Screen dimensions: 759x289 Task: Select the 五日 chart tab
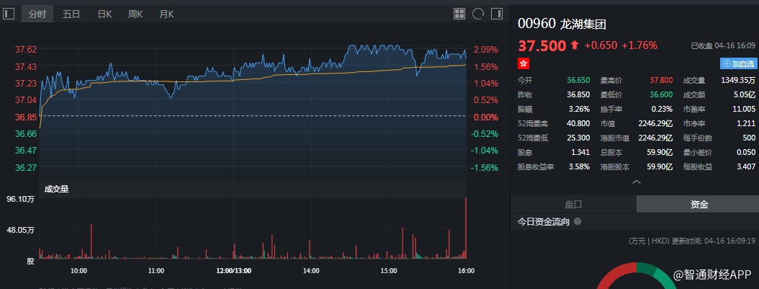click(x=71, y=14)
